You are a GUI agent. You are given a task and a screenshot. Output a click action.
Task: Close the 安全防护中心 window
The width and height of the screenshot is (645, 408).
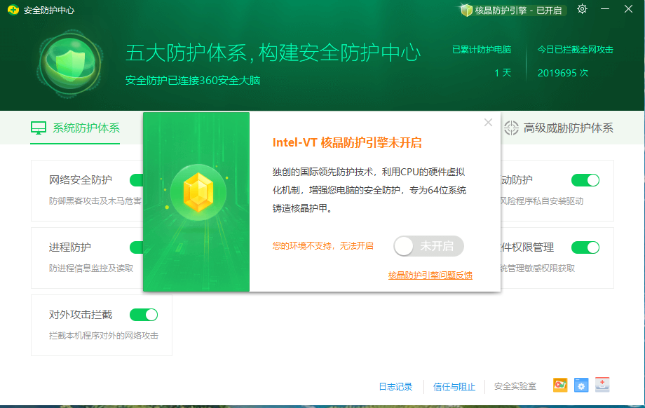pyautogui.click(x=628, y=9)
